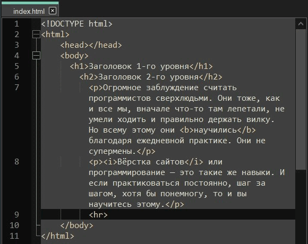Click line number 11 in gutter
This screenshot has height=244, width=308.
(14, 236)
